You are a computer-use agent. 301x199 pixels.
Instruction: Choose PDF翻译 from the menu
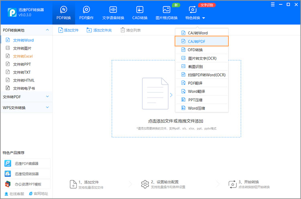(x=201, y=83)
